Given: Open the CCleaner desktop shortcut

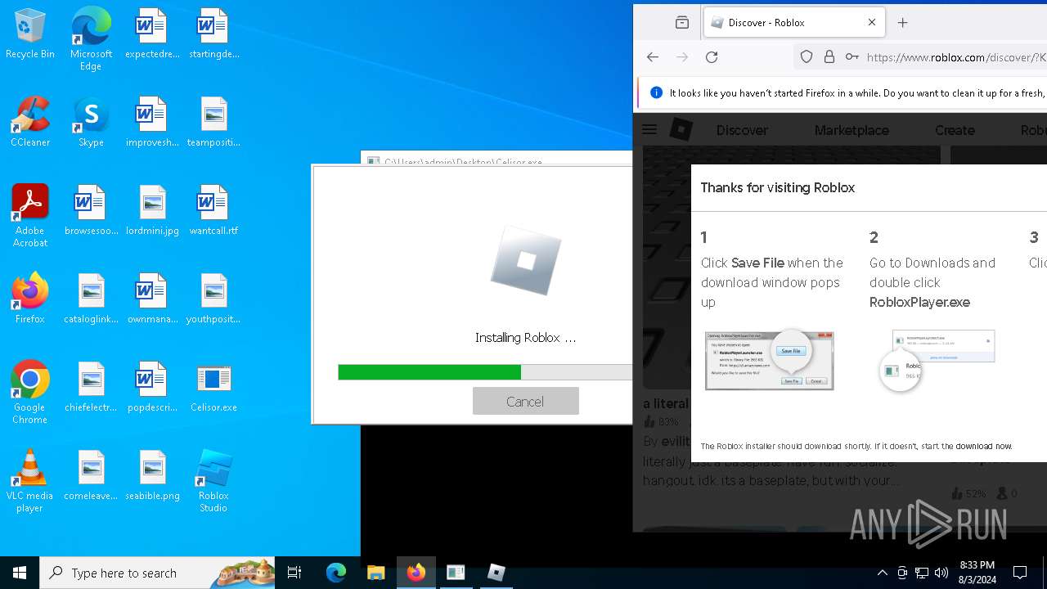Looking at the screenshot, I should coord(30,123).
